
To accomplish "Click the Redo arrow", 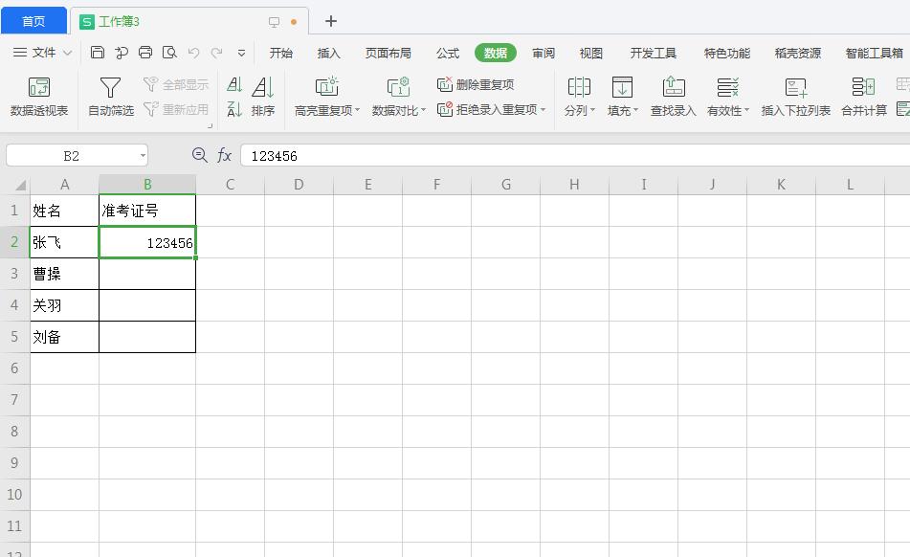I will (216, 53).
